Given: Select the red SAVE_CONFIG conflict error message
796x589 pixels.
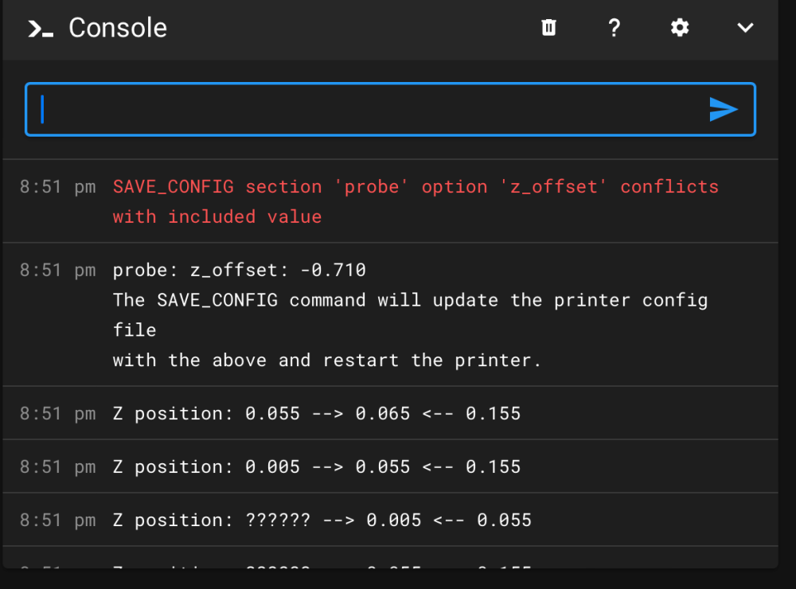Looking at the screenshot, I should pyautogui.click(x=415, y=201).
